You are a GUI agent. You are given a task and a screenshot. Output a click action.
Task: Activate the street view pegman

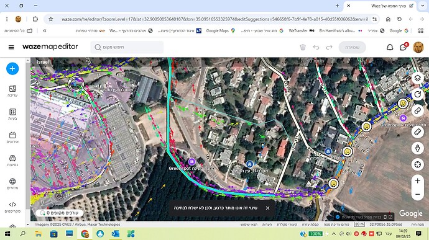[x=418, y=148]
